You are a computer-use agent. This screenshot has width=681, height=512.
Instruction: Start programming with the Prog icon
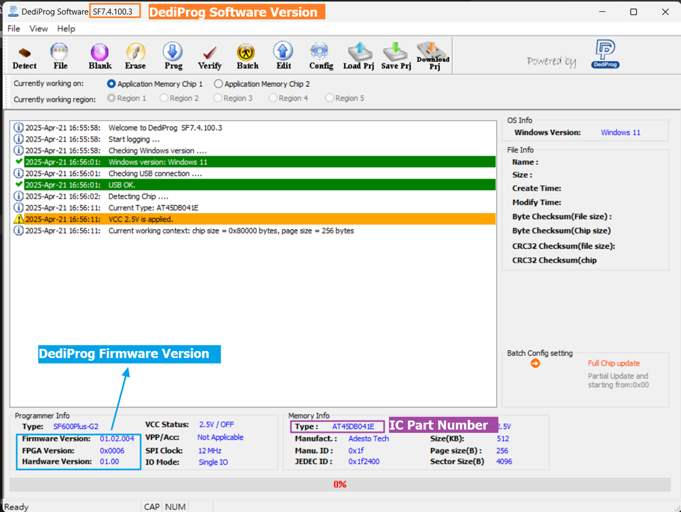(x=173, y=56)
